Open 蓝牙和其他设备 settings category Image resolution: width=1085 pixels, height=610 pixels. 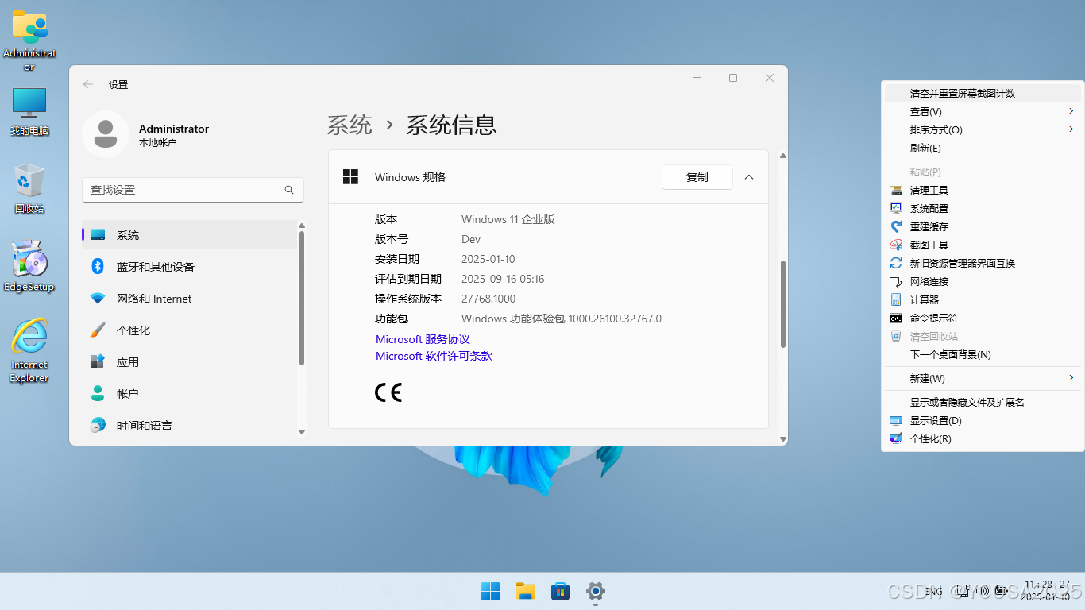click(189, 267)
